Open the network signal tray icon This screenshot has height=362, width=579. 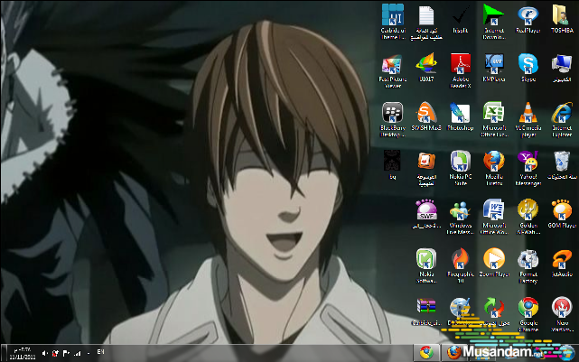pos(77,354)
